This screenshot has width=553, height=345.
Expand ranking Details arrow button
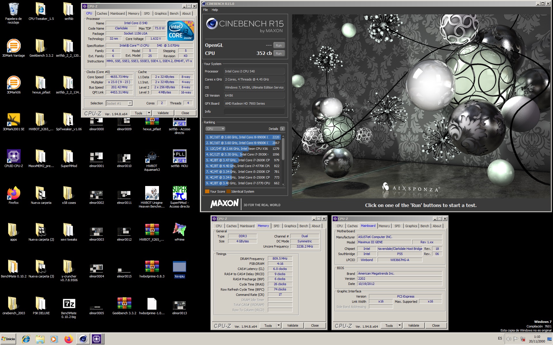point(283,129)
